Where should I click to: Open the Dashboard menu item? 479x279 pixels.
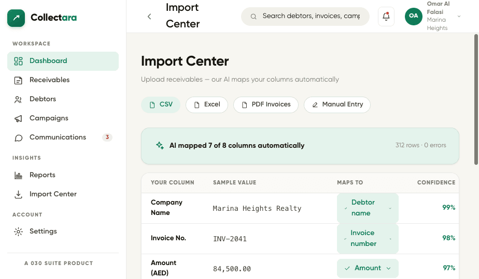point(63,61)
